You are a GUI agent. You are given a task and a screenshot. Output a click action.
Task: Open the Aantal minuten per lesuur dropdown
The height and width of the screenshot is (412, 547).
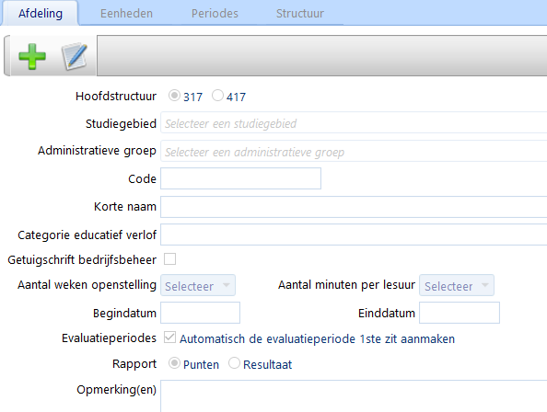(x=457, y=285)
